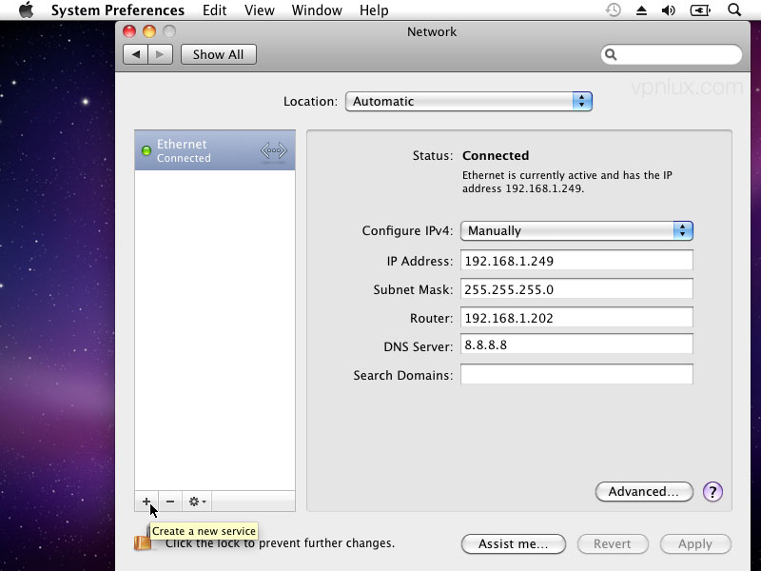Image resolution: width=761 pixels, height=571 pixels.
Task: Click the lock to prevent further changes text
Action: pos(280,542)
